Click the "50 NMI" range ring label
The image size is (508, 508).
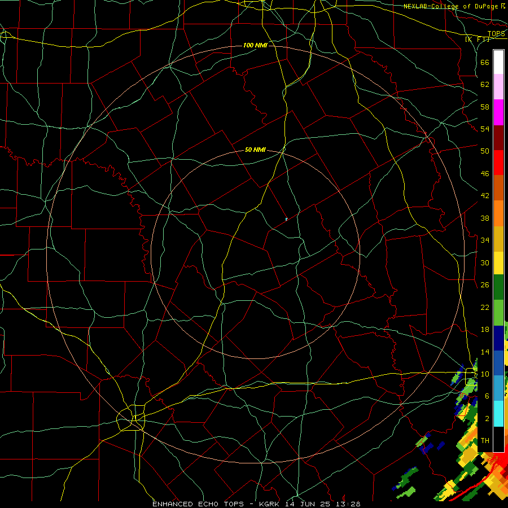pyautogui.click(x=255, y=150)
